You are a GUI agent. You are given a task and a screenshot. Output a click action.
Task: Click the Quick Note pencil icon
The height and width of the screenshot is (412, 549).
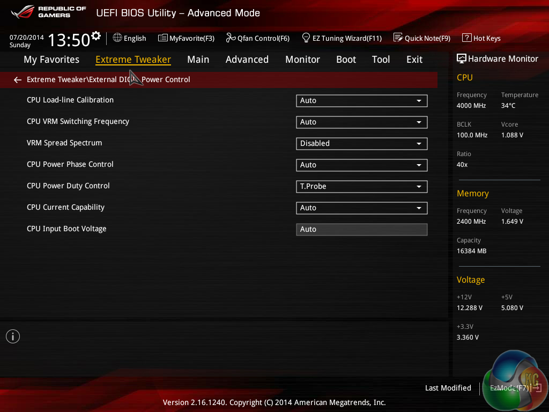point(398,38)
